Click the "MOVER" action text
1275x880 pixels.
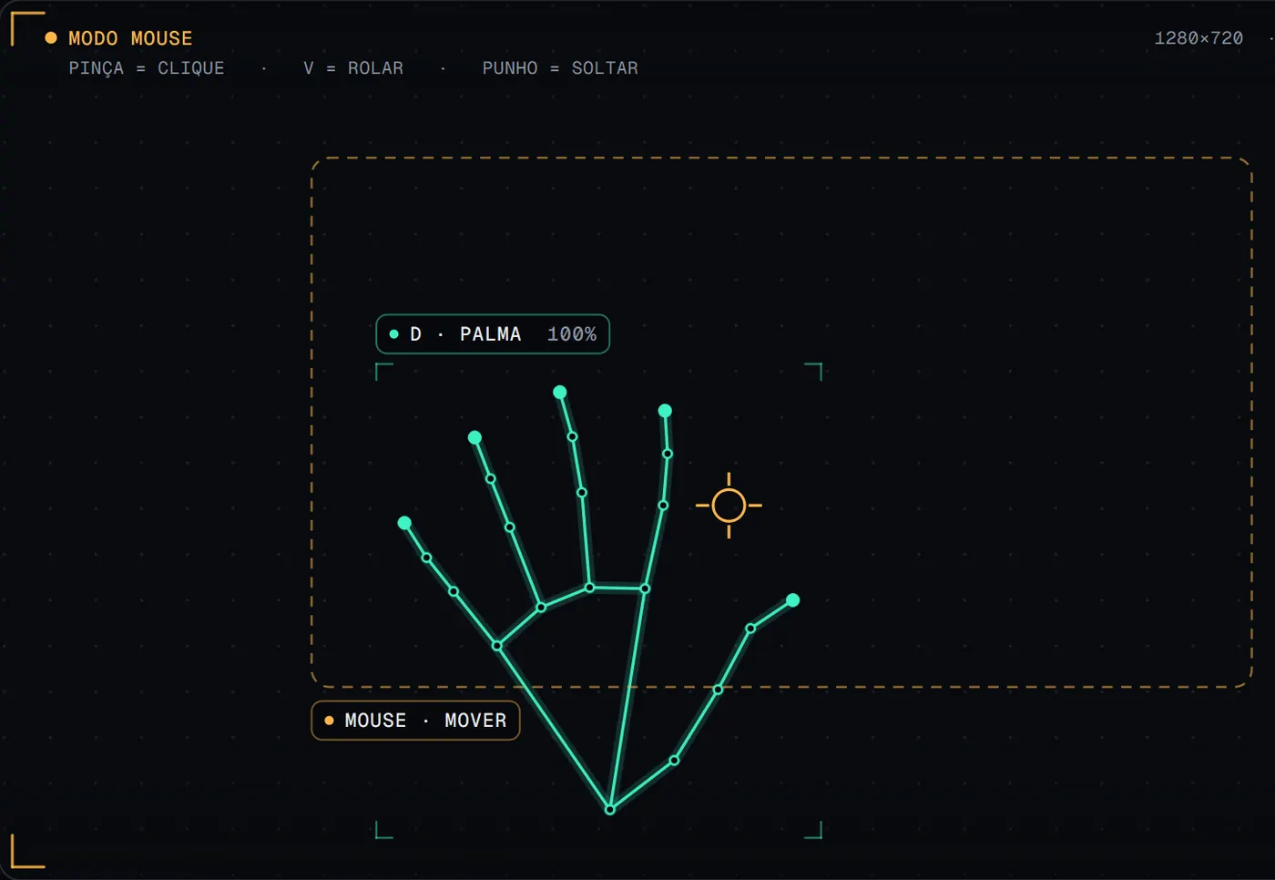tap(475, 721)
